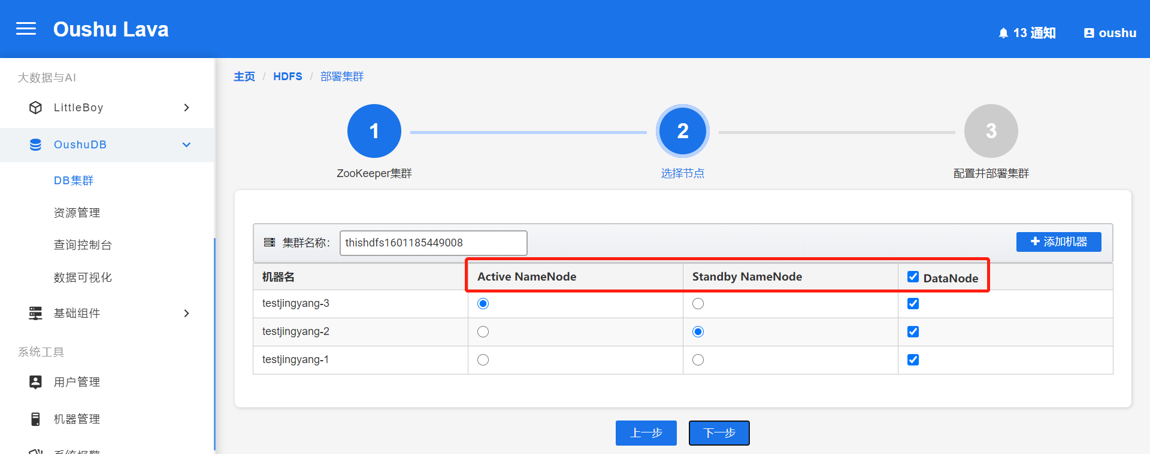
Task: Select testjingyang-1 as Active NameNode
Action: click(483, 360)
